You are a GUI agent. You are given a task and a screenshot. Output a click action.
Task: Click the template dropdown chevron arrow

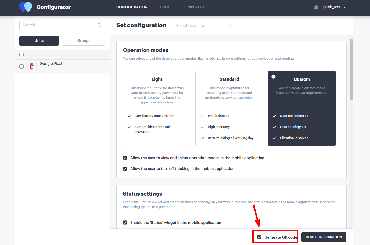click(x=231, y=26)
